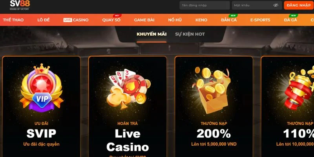Open the E-Sports menu item
The image size is (314, 157).
(260, 20)
